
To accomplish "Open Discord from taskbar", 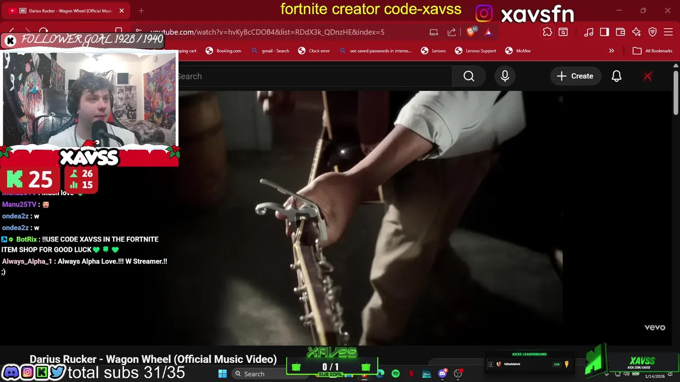I will pyautogui.click(x=443, y=374).
